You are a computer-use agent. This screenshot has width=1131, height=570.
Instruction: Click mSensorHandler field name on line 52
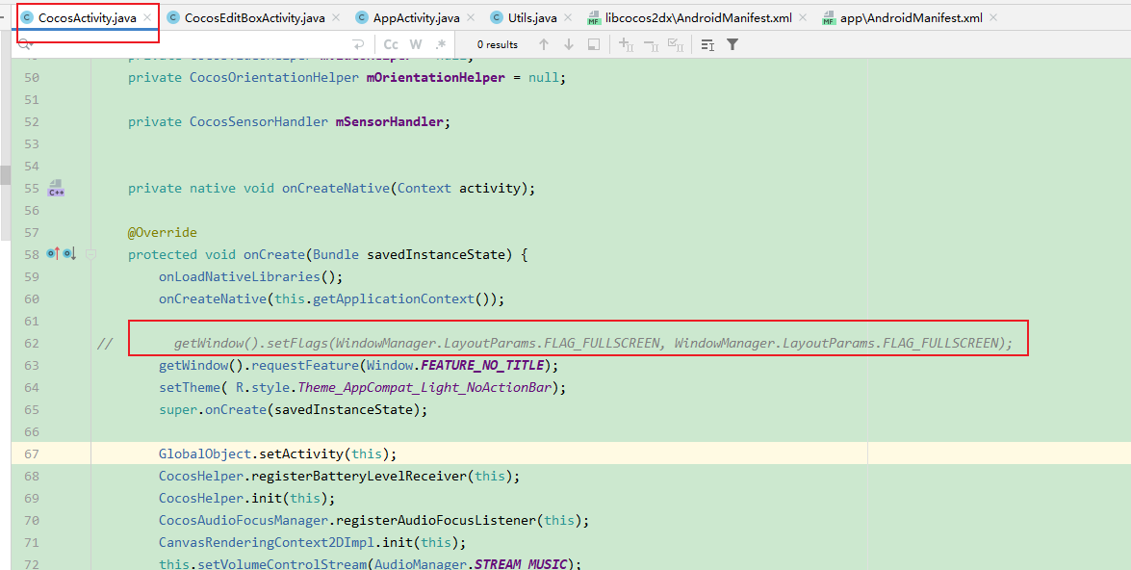390,122
